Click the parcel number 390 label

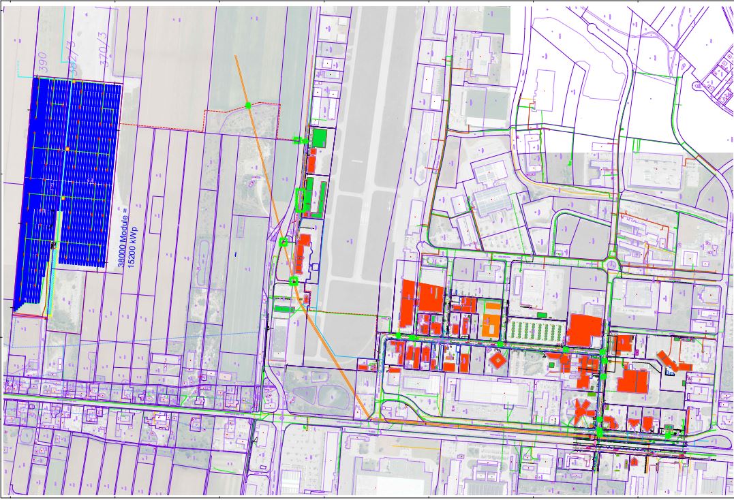[42, 60]
